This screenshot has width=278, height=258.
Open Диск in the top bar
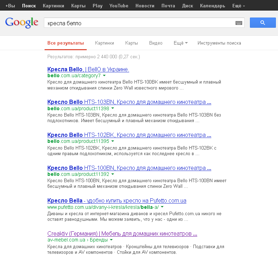pyautogui.click(x=187, y=6)
